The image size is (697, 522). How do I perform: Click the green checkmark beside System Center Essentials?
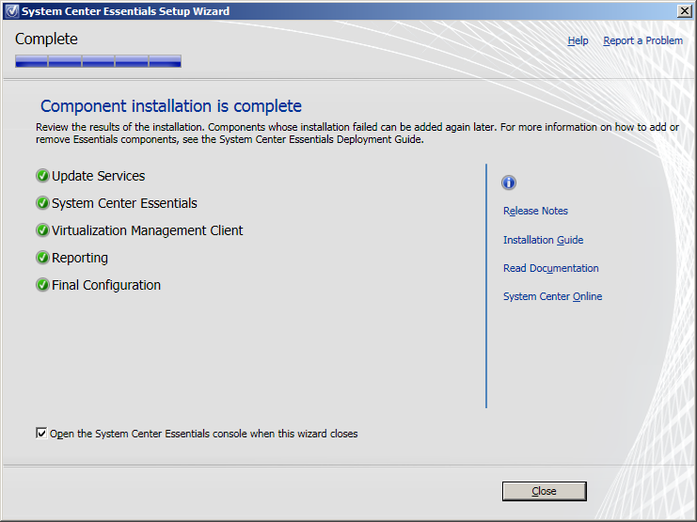pyautogui.click(x=42, y=203)
